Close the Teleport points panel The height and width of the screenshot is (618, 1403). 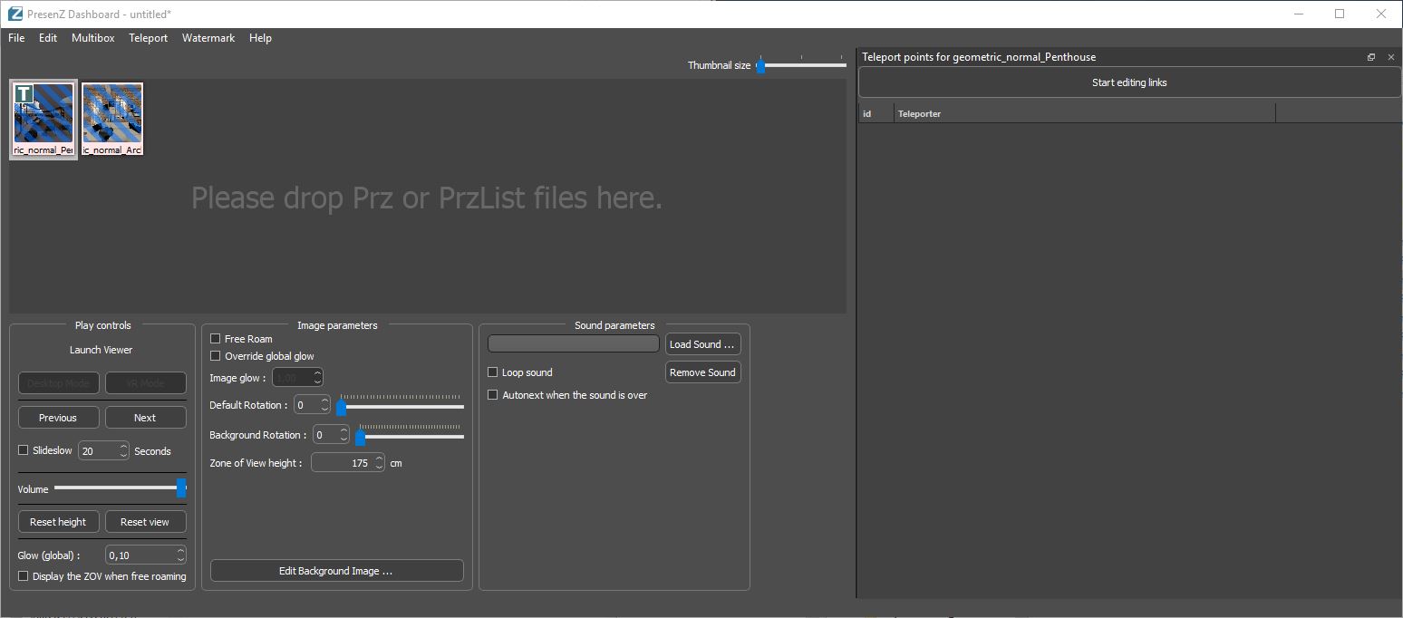(1391, 57)
